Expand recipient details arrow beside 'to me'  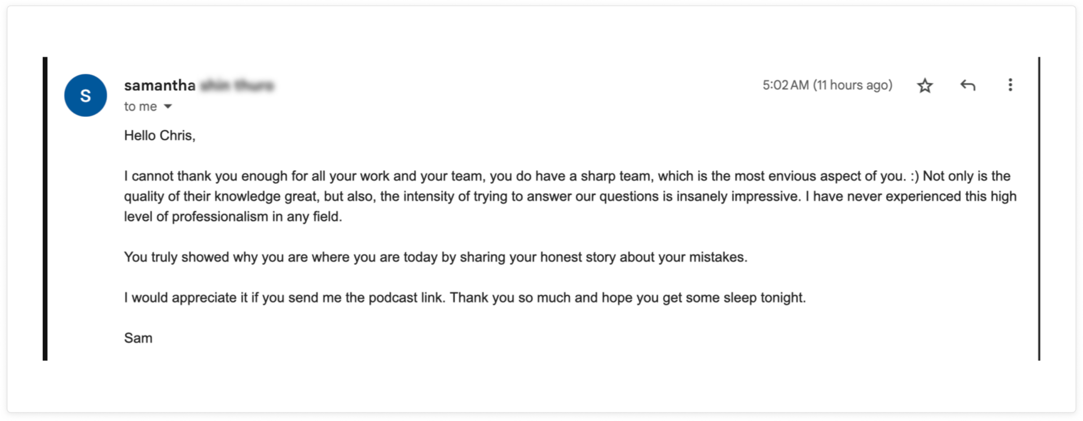click(168, 107)
